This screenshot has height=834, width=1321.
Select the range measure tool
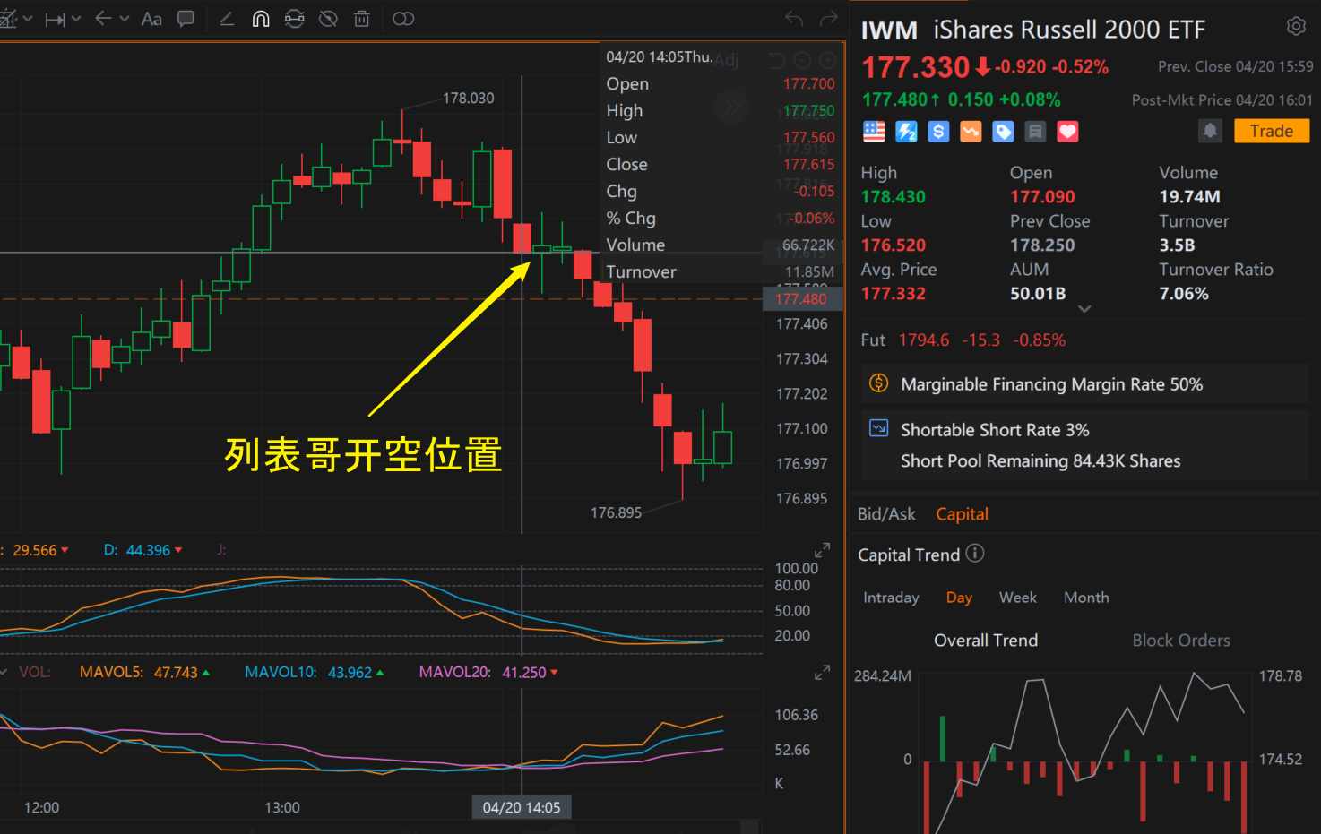[55, 19]
